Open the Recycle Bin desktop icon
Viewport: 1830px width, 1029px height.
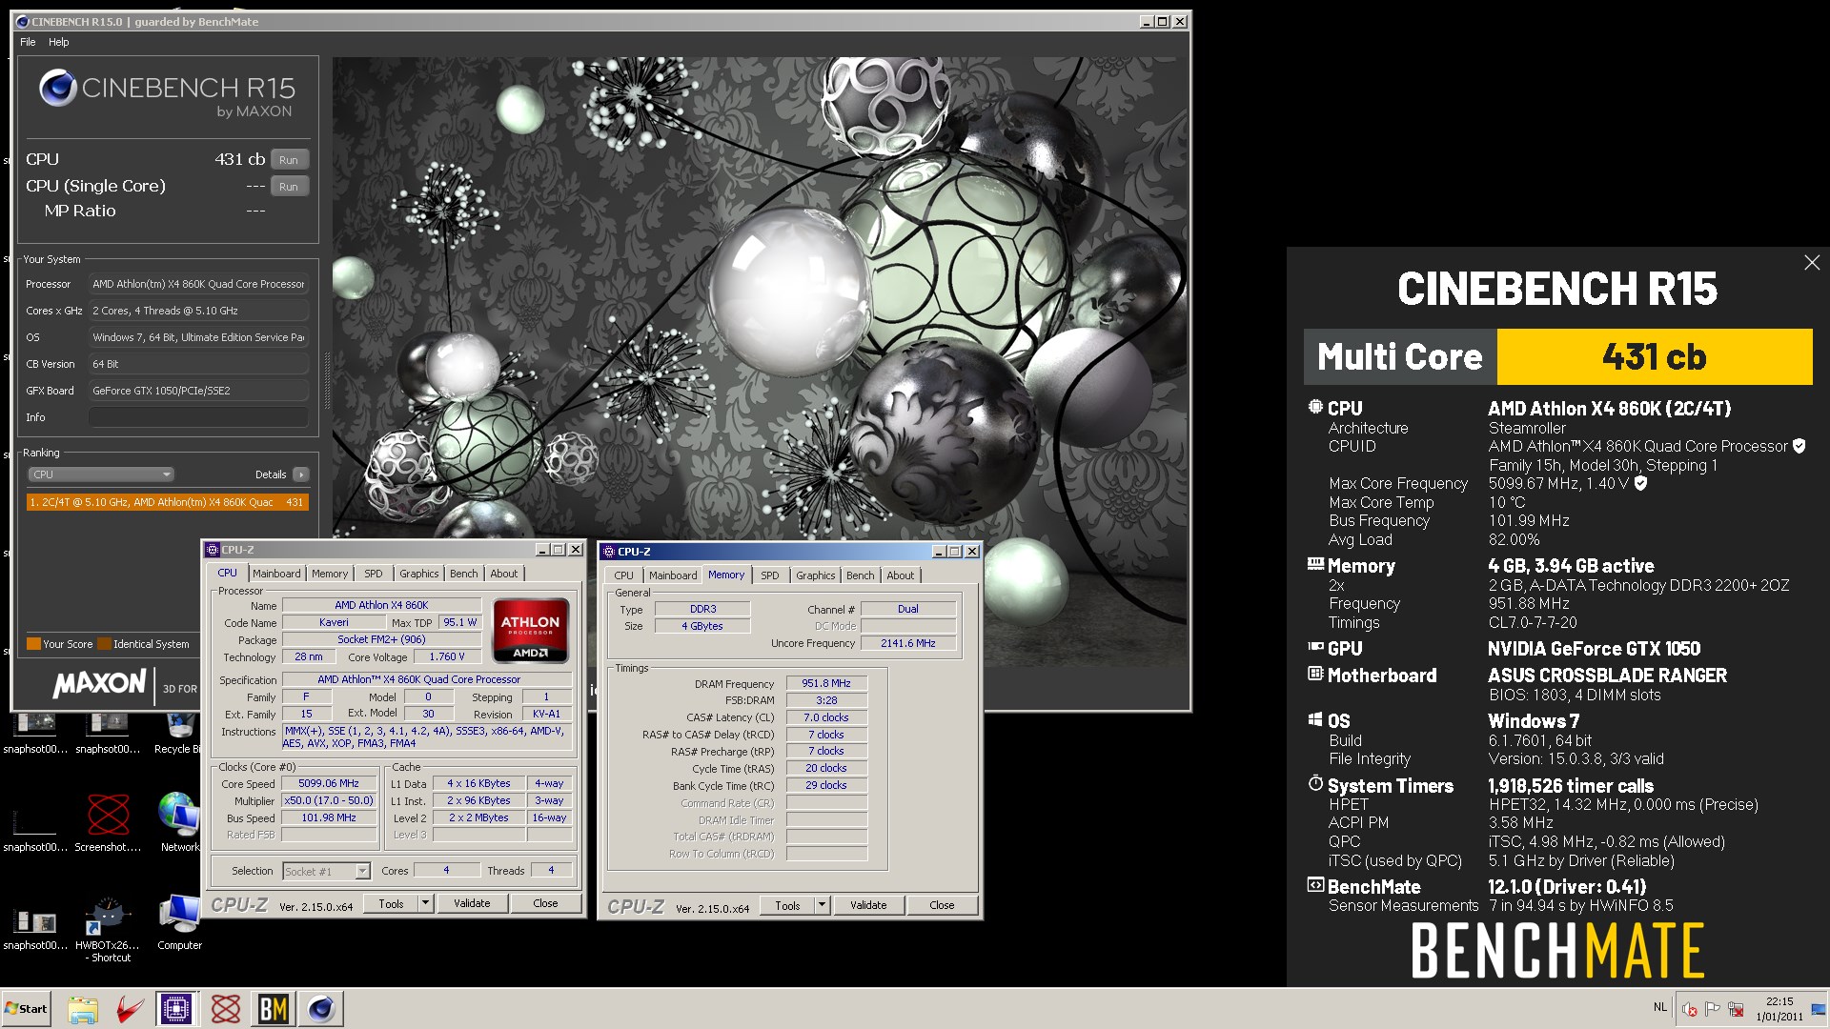click(179, 732)
